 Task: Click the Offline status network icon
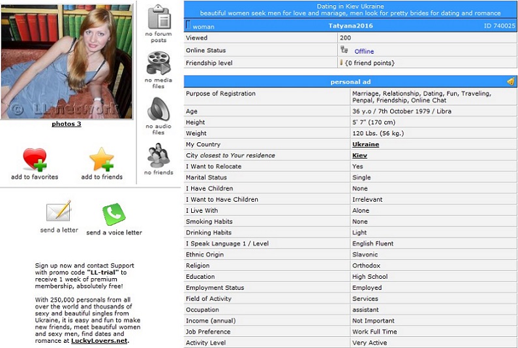344,50
